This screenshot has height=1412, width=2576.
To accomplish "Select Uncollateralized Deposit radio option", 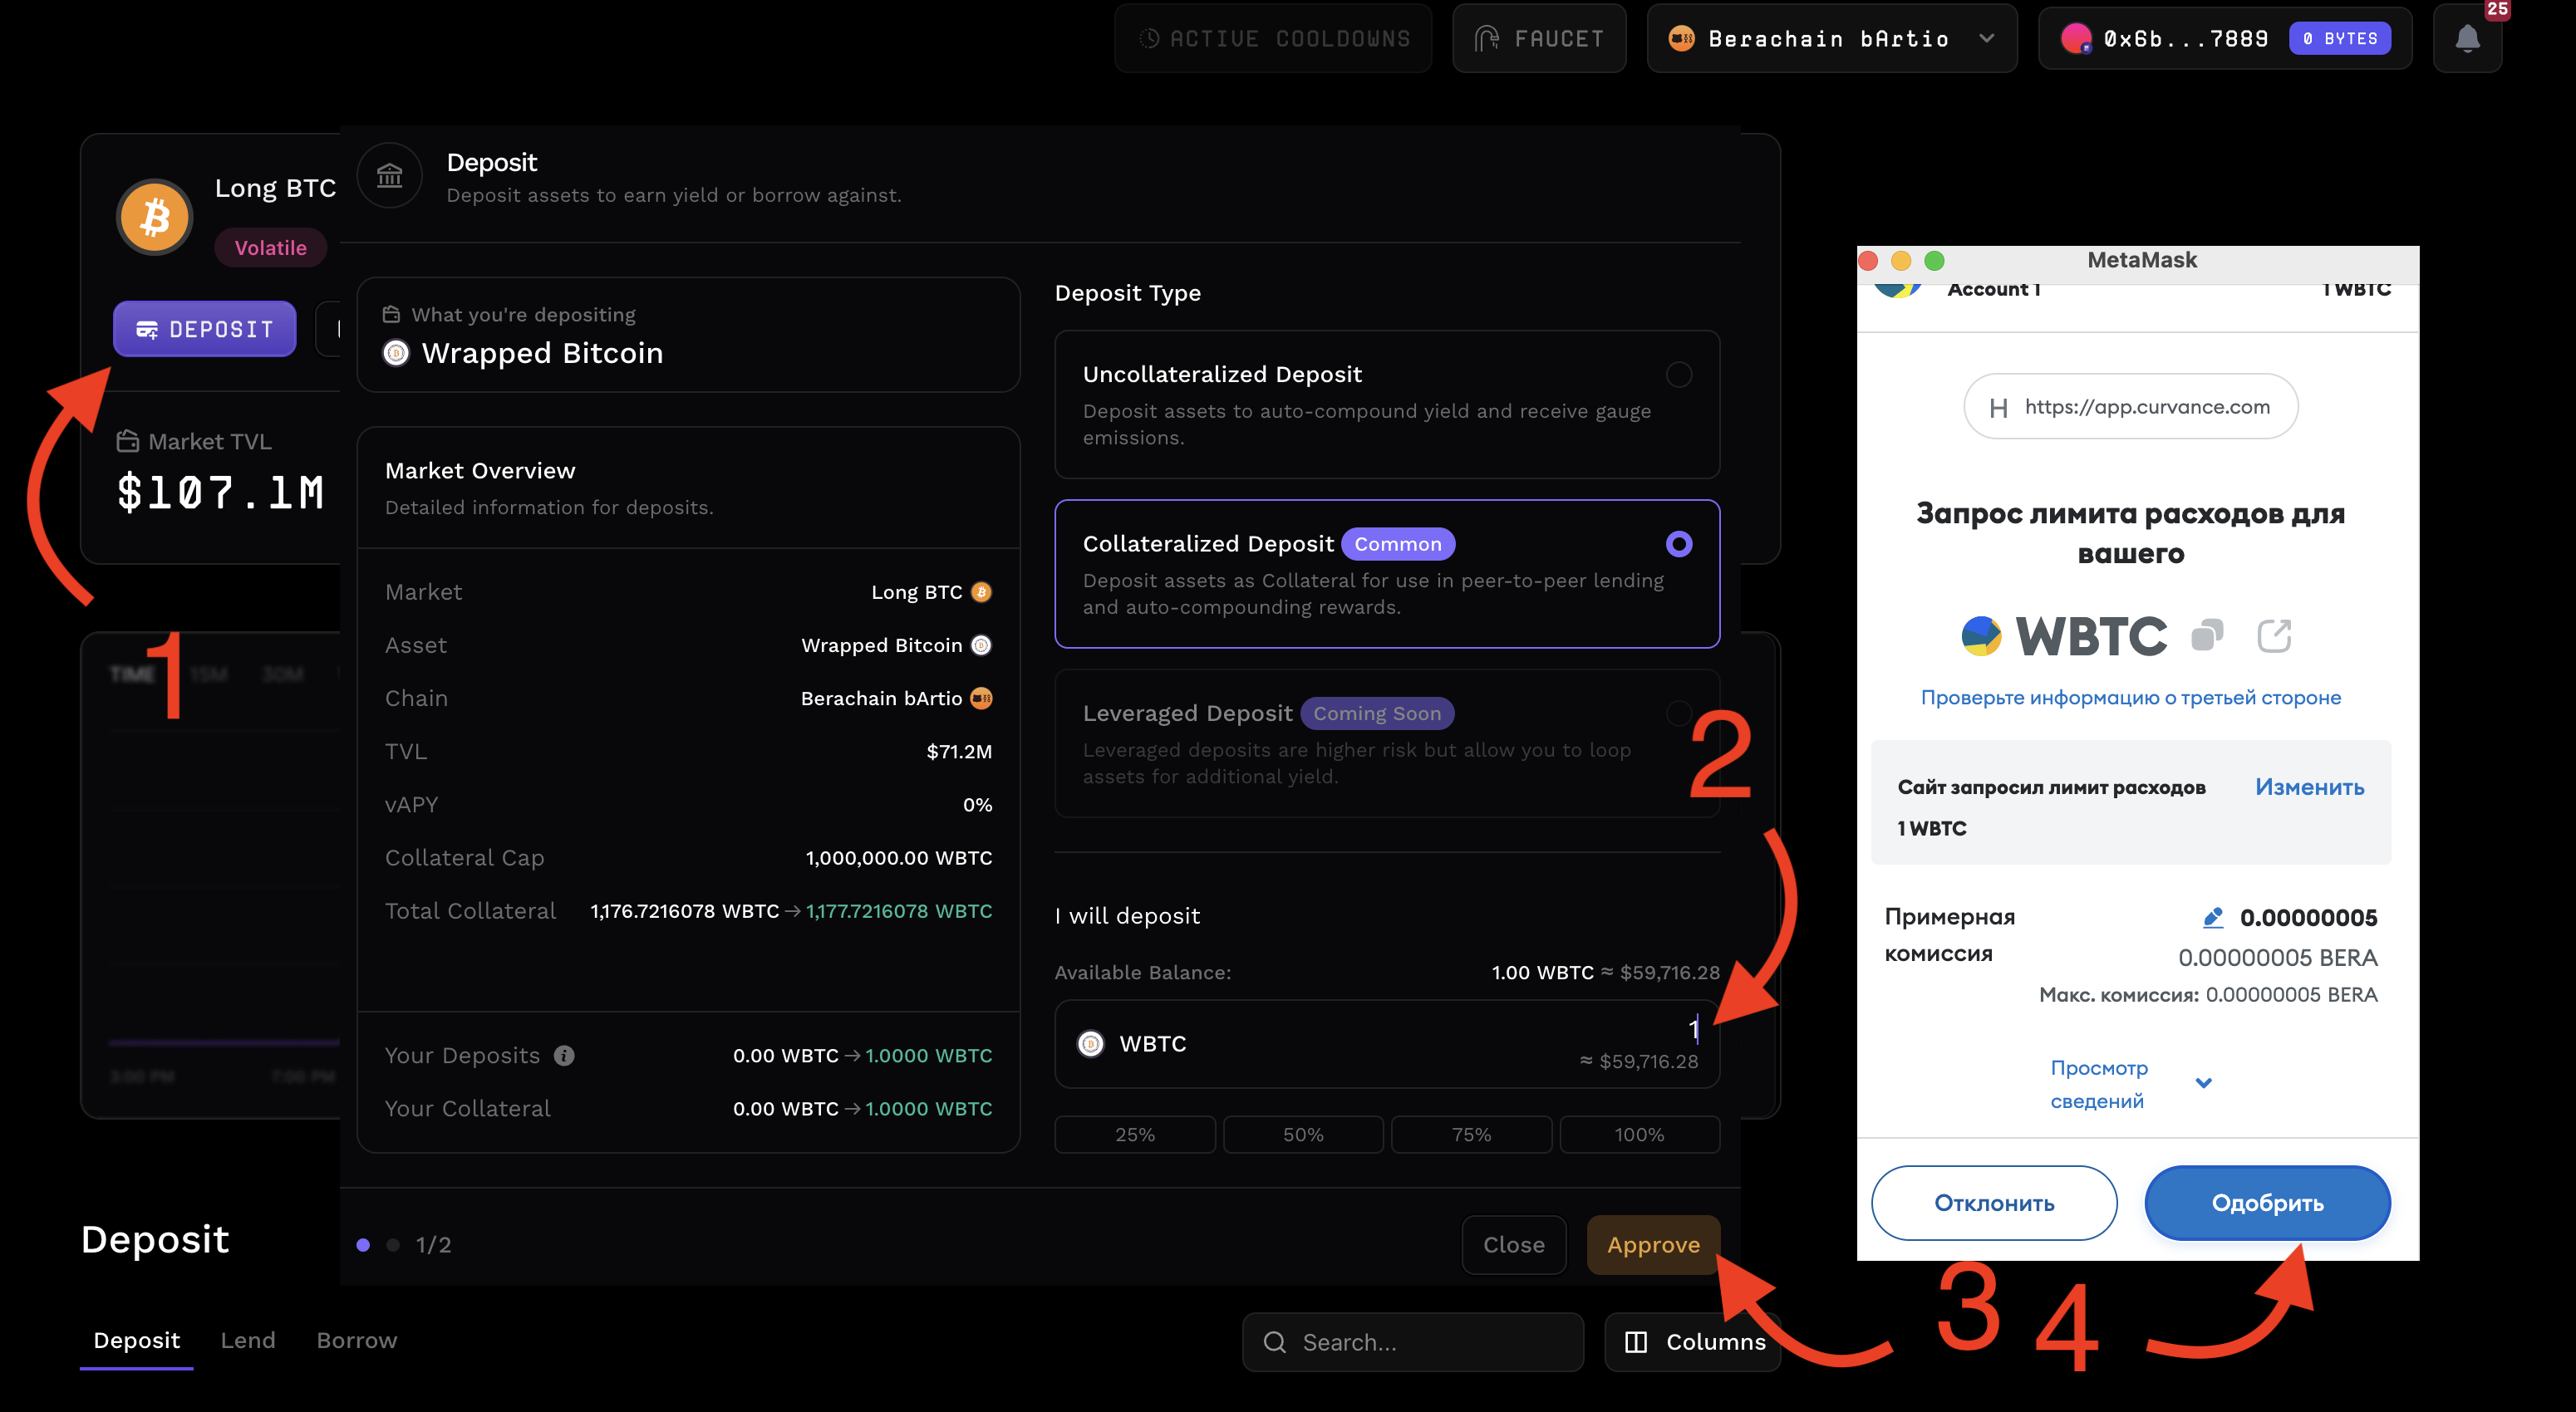I will (x=1678, y=375).
